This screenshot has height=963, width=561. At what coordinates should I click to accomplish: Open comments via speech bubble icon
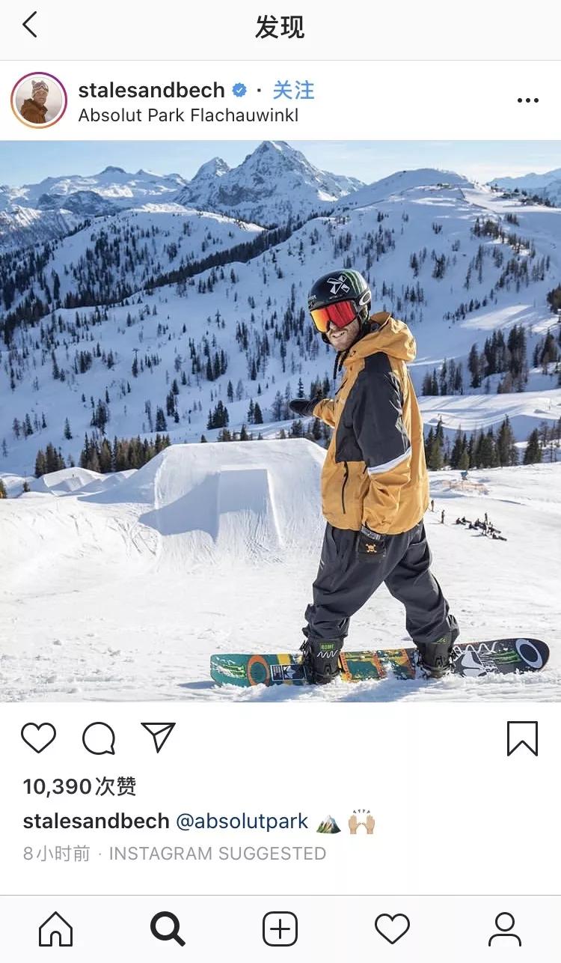tap(99, 738)
